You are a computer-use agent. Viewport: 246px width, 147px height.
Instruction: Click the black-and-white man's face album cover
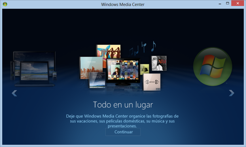point(159,63)
